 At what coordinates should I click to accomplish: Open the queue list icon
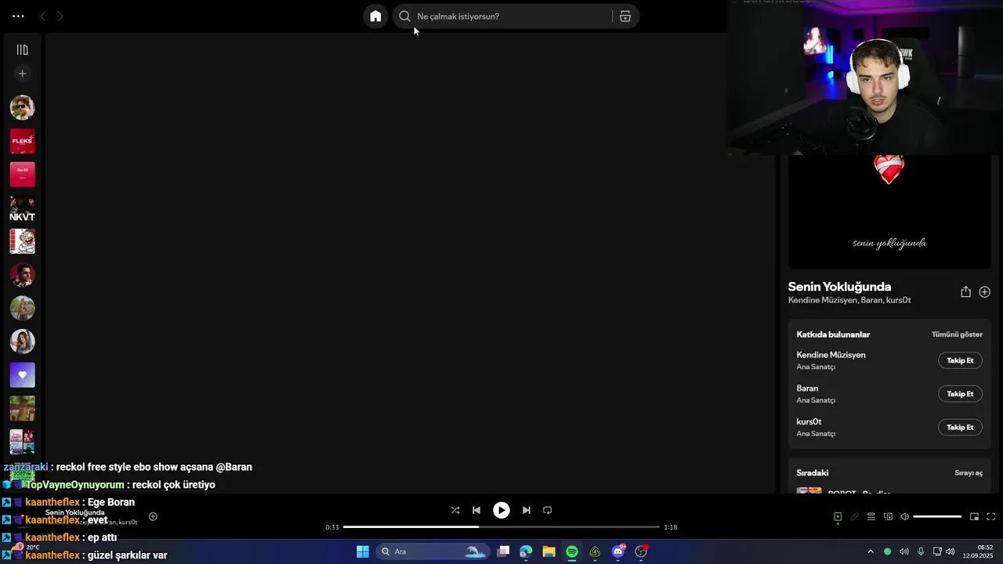point(871,517)
